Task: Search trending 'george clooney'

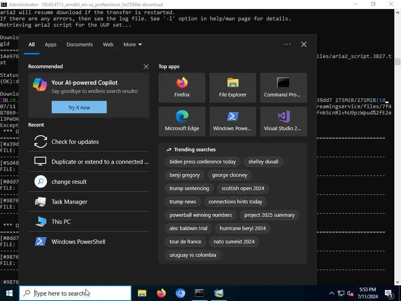Action: coord(229,175)
